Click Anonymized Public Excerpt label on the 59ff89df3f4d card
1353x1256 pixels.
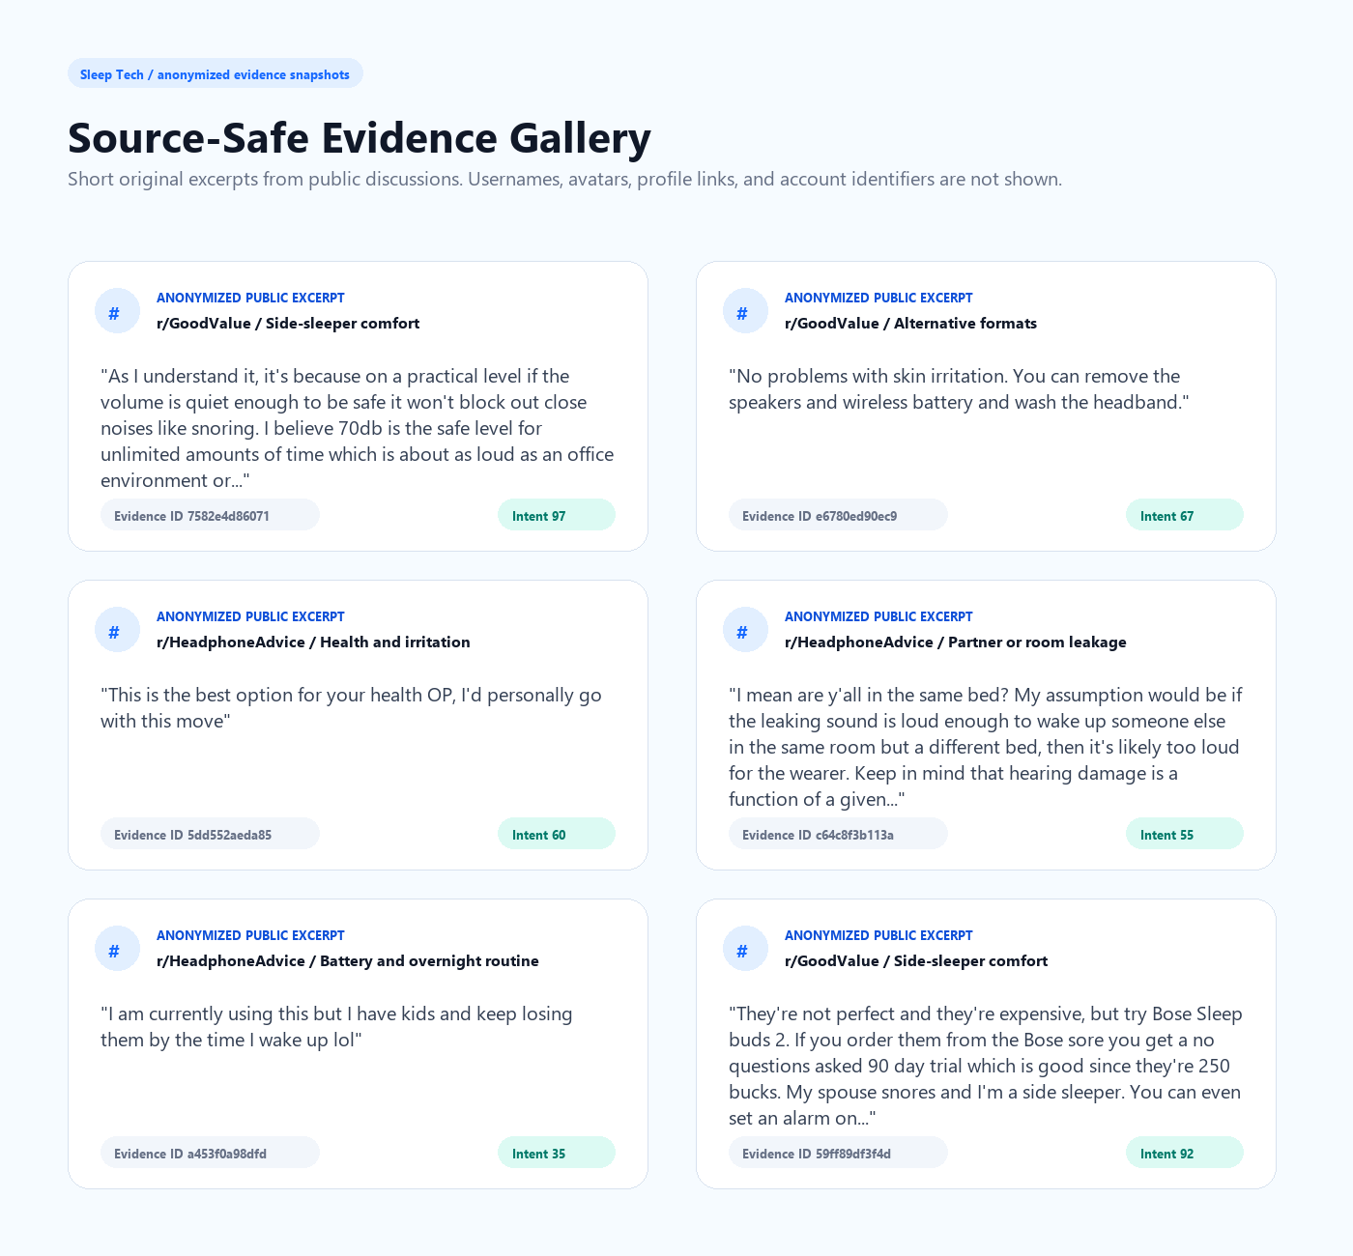[878, 935]
